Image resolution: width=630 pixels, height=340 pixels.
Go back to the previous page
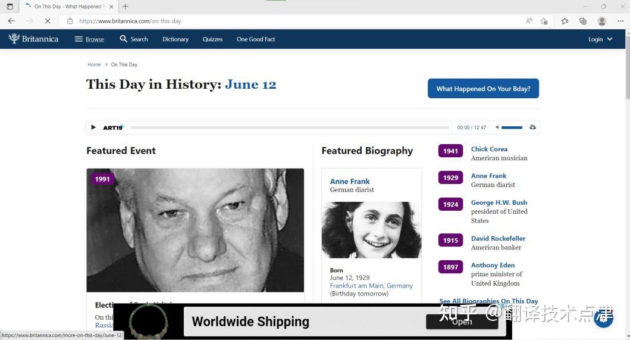(11, 21)
